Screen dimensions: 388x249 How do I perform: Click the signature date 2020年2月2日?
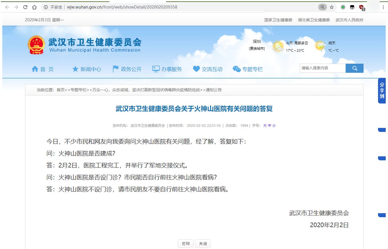click(x=329, y=225)
